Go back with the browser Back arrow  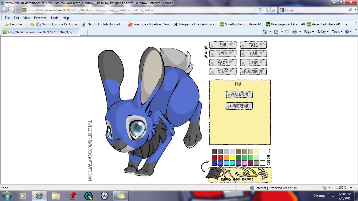[x=4, y=10]
